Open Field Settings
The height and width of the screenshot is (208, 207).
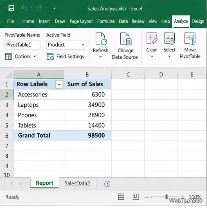tap(65, 56)
